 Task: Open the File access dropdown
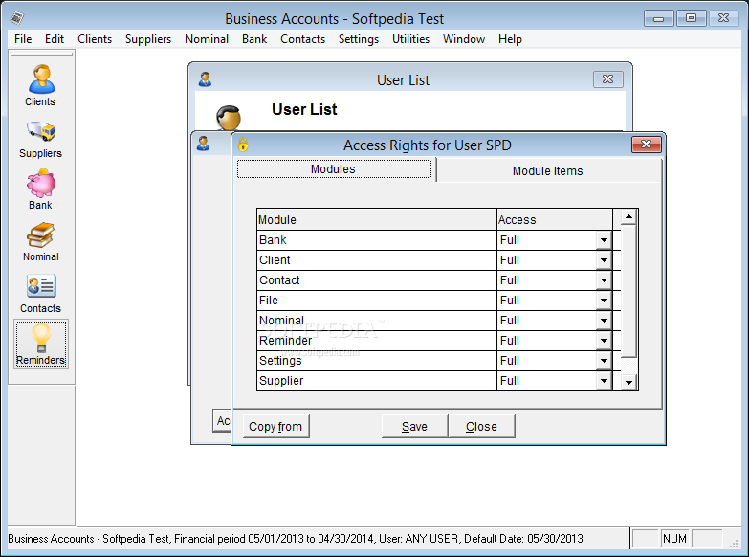[x=604, y=301]
